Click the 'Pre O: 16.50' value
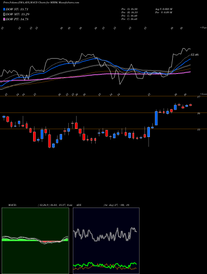This screenshot has width=207, height=274. (130, 9)
